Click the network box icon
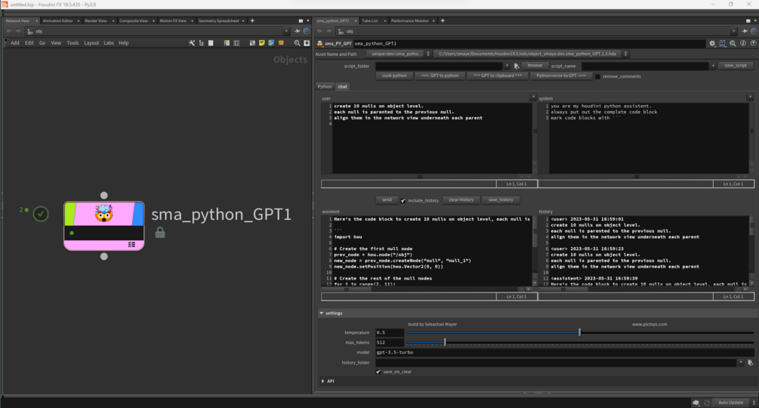Viewport: 759px width, 408px height. click(x=252, y=43)
